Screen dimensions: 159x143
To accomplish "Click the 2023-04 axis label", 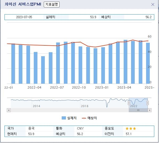I will (x=124, y=88).
